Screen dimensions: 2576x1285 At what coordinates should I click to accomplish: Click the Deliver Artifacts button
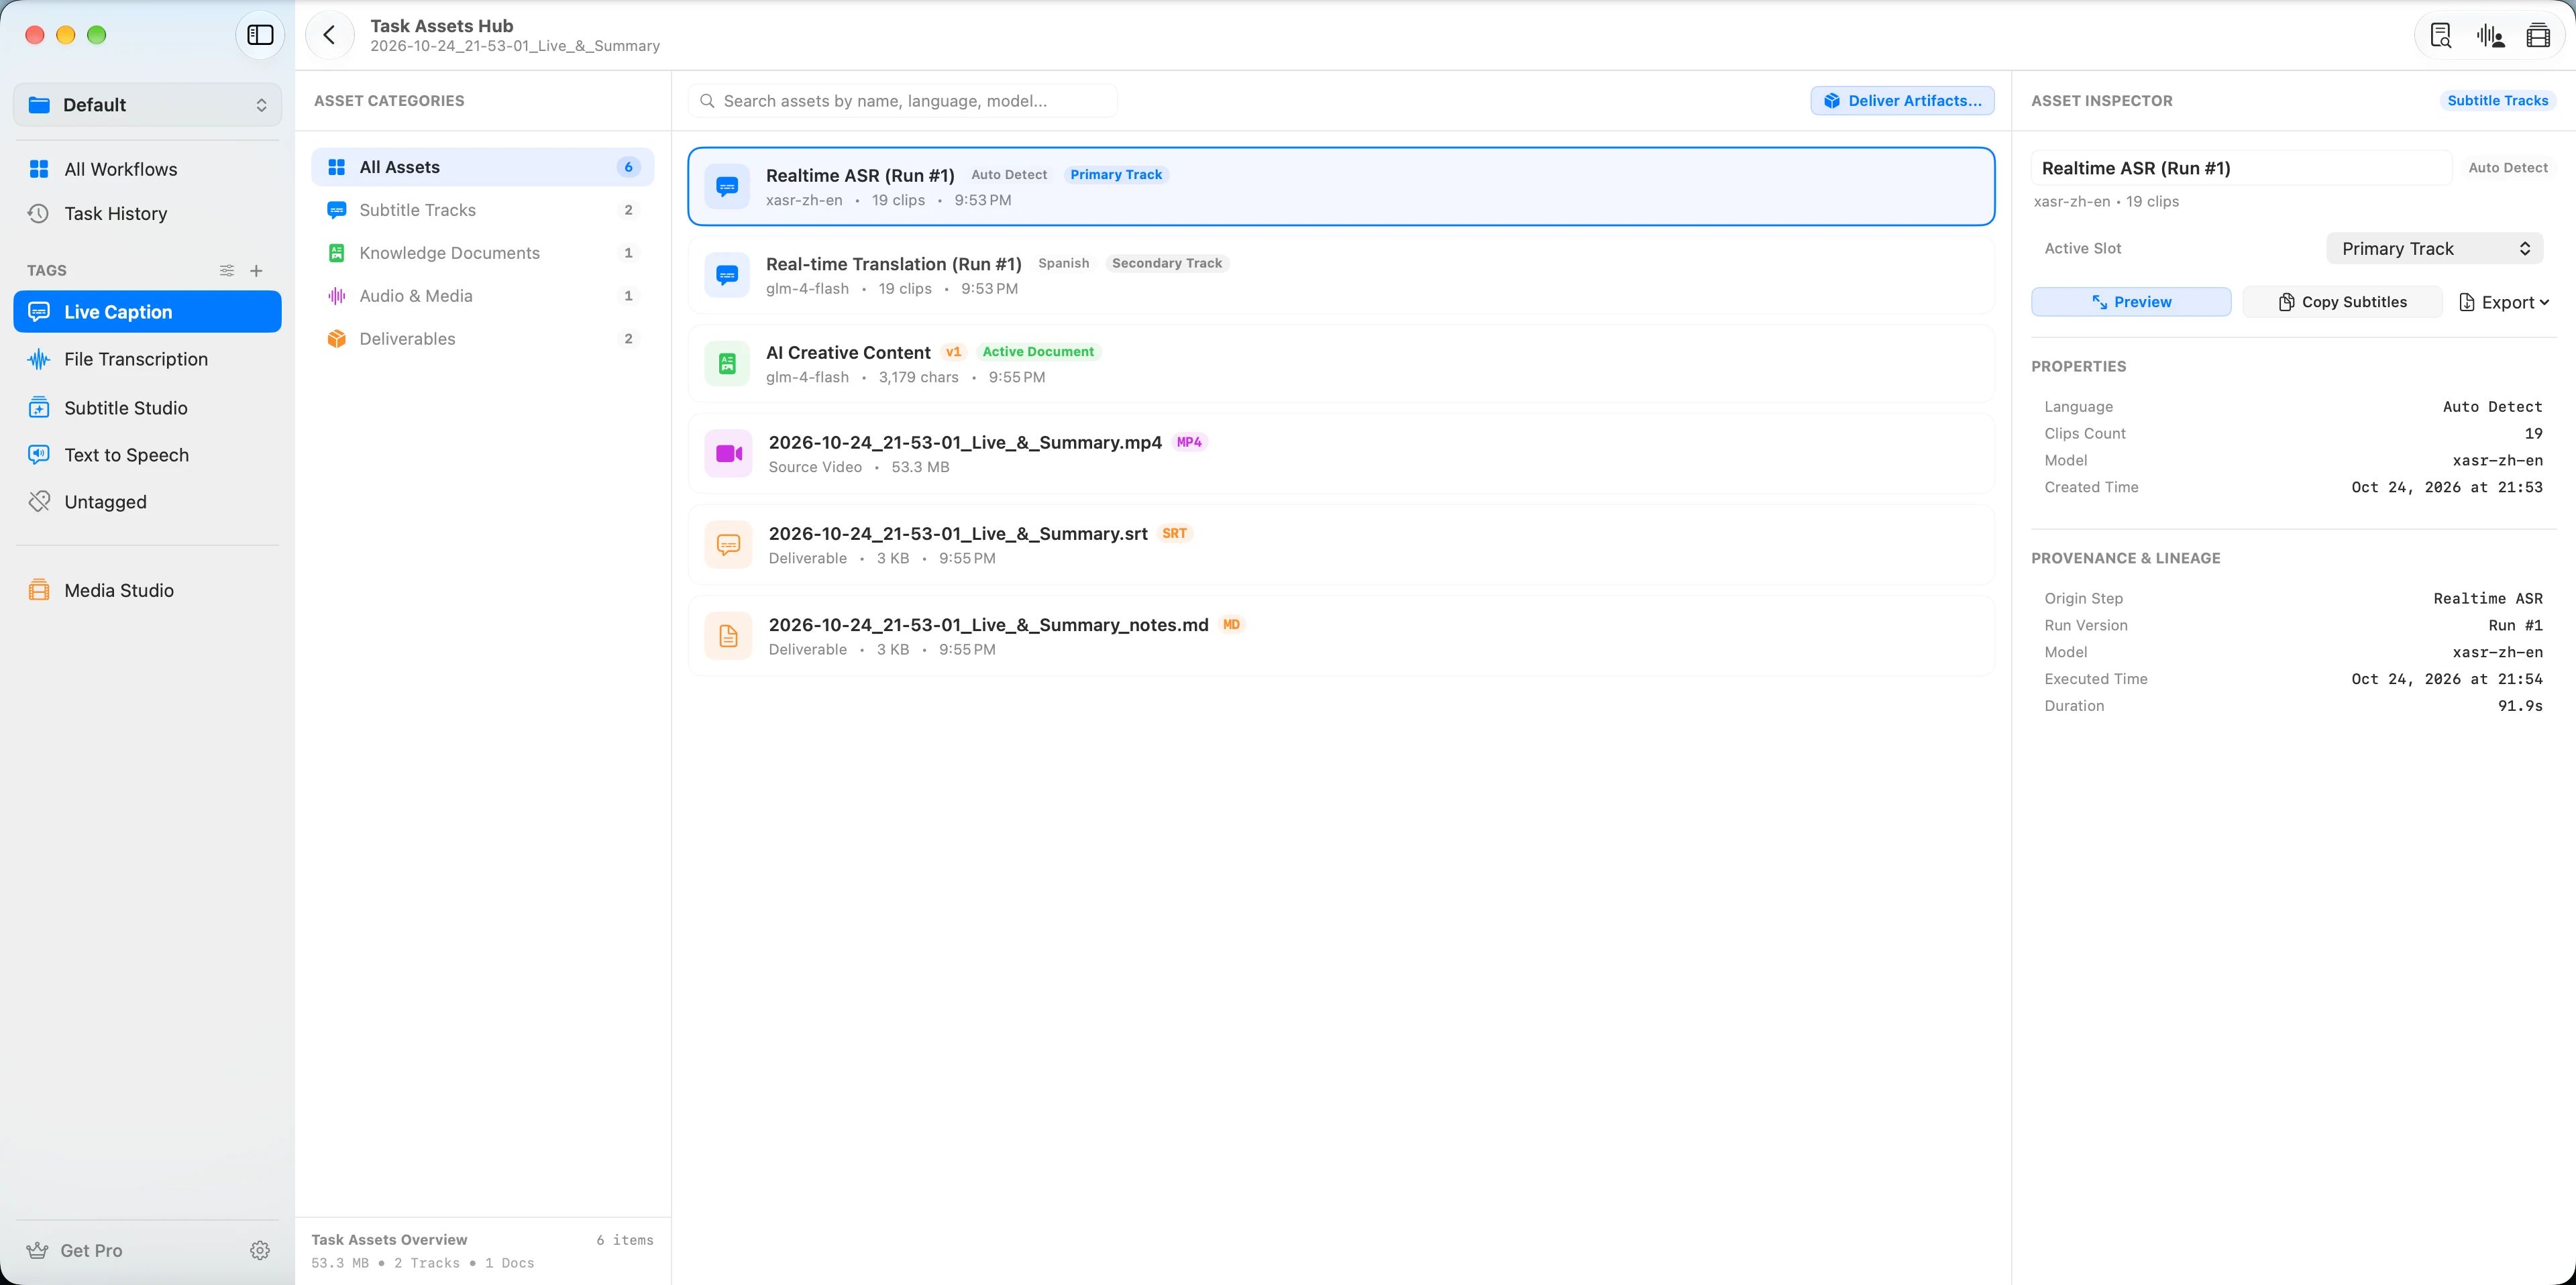[1902, 101]
